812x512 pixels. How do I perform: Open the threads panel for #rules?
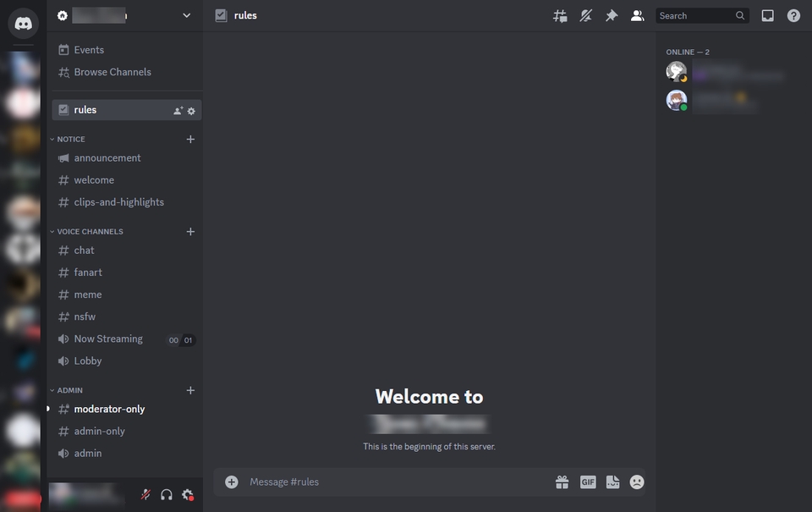560,14
